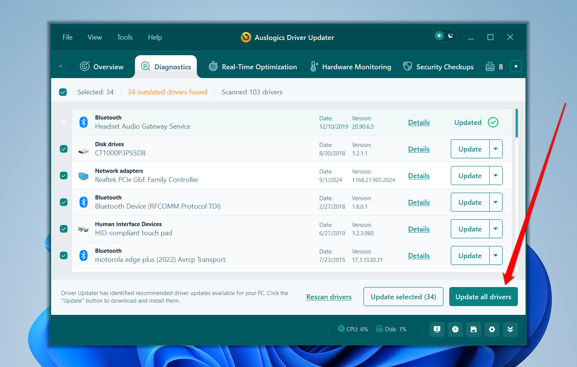Expand Update dropdown arrow for HID-compliant touch pad
This screenshot has height=367, width=577.
point(496,229)
